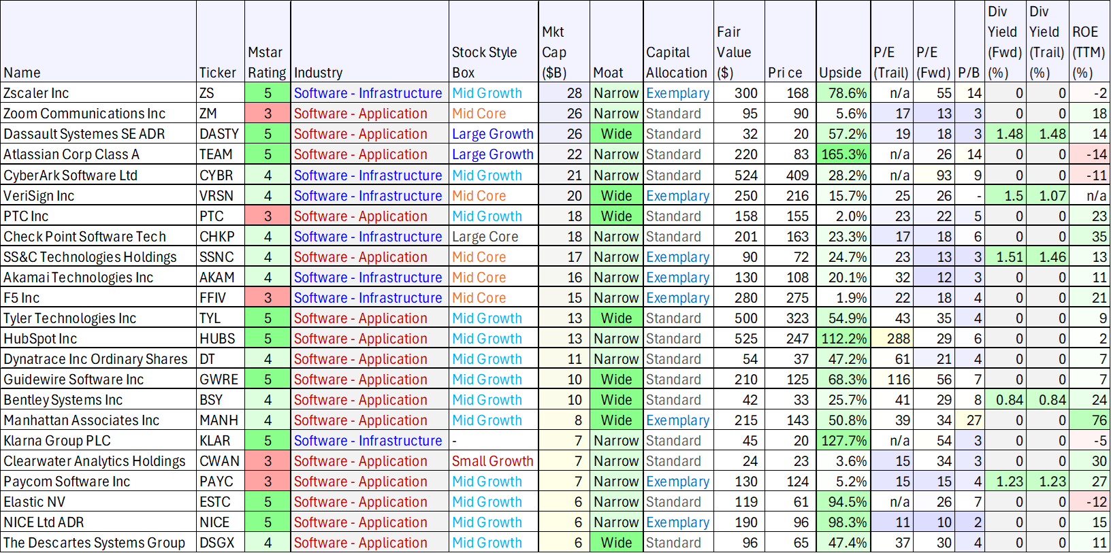1111x553 pixels.
Task: Click the ticker cell GWRE
Action: click(220, 379)
